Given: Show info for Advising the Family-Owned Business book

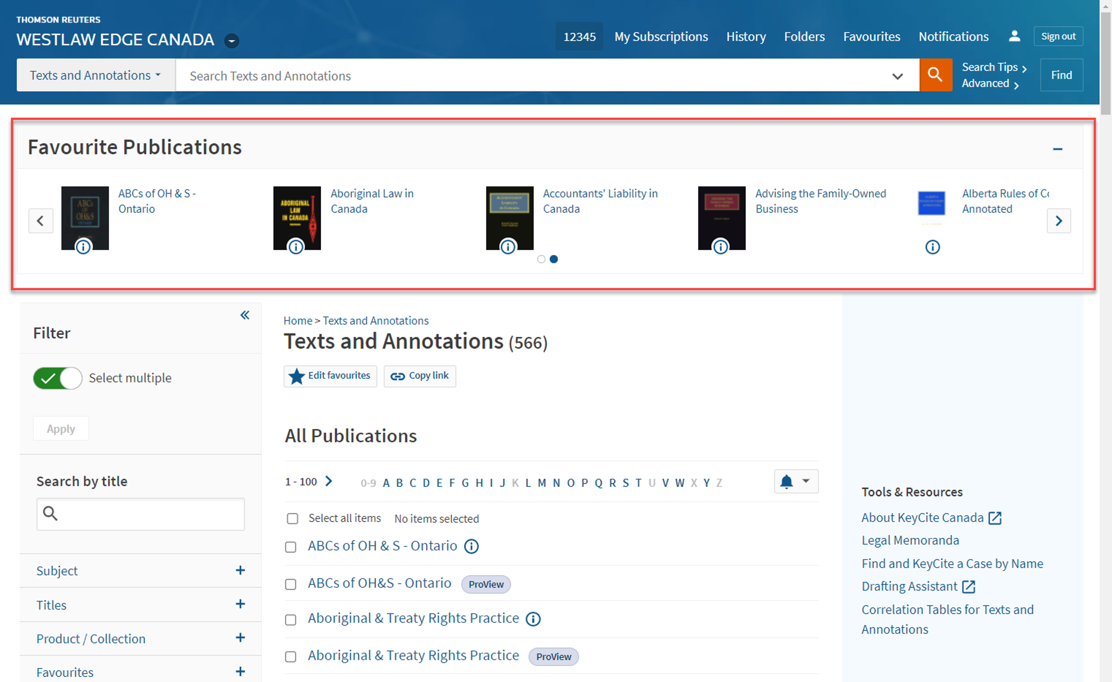Looking at the screenshot, I should [720, 247].
